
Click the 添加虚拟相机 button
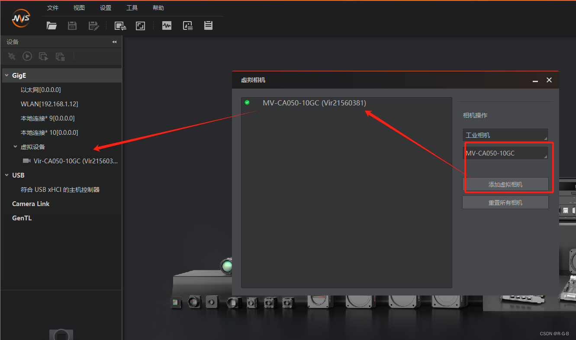click(505, 184)
